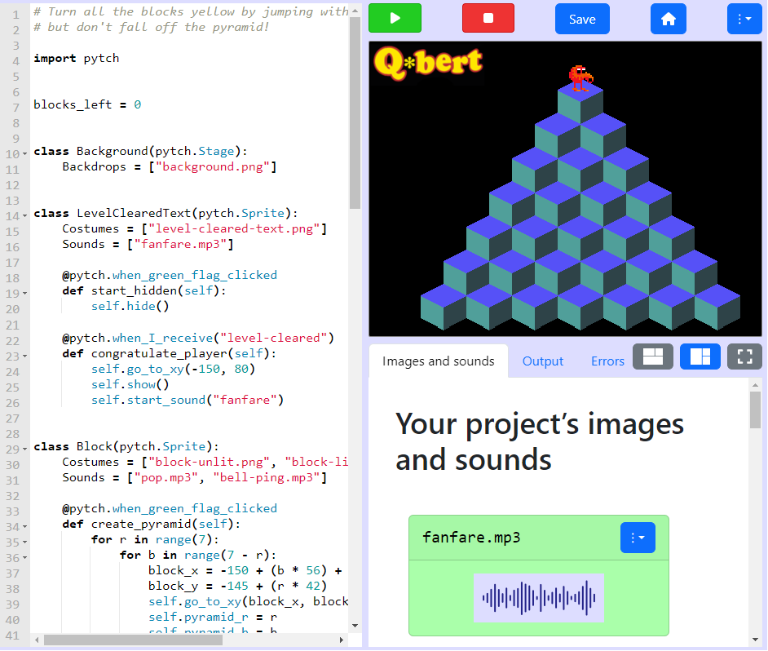Click the 'blocks_left = 0' line
768x651 pixels.
pos(87,105)
